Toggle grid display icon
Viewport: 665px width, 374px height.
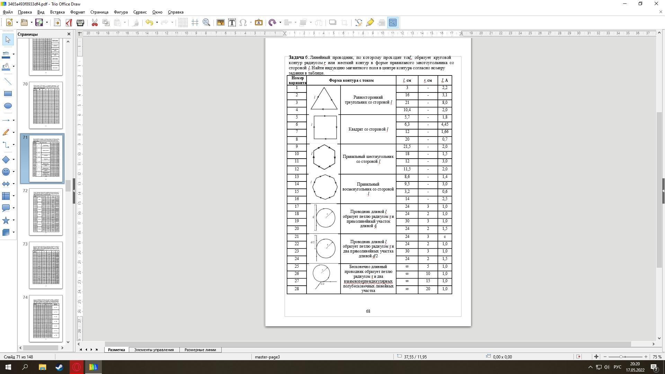183,23
